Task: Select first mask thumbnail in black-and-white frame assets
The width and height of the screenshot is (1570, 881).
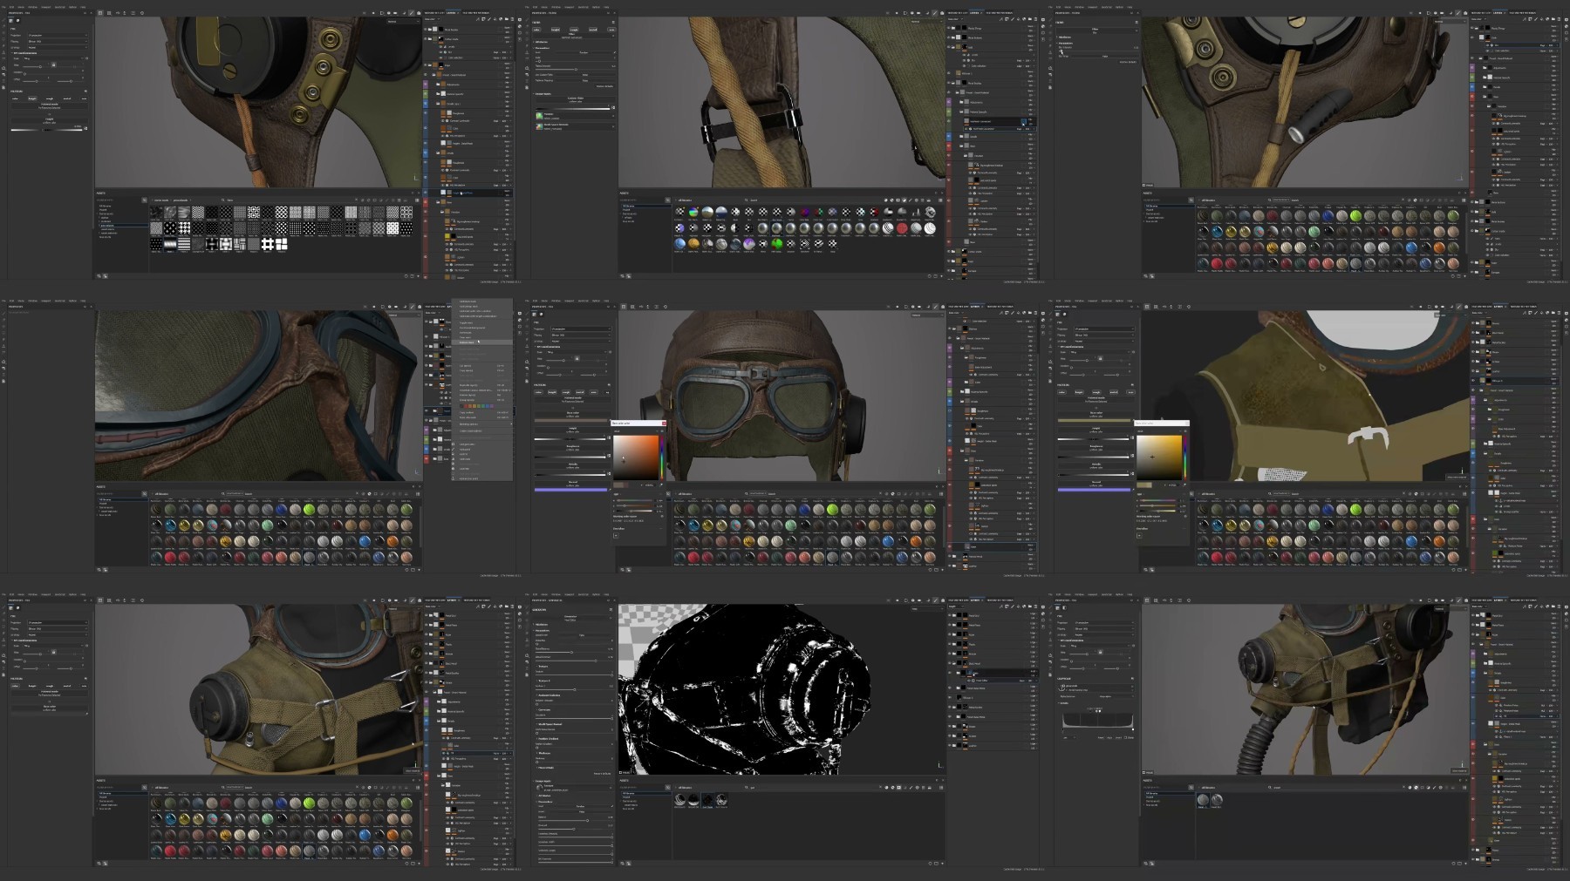Action: (680, 800)
